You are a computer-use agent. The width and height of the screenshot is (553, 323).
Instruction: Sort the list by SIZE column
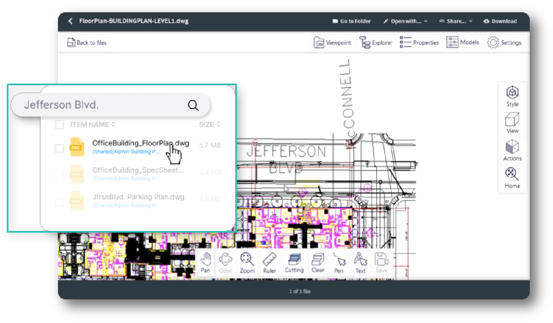[x=210, y=125]
